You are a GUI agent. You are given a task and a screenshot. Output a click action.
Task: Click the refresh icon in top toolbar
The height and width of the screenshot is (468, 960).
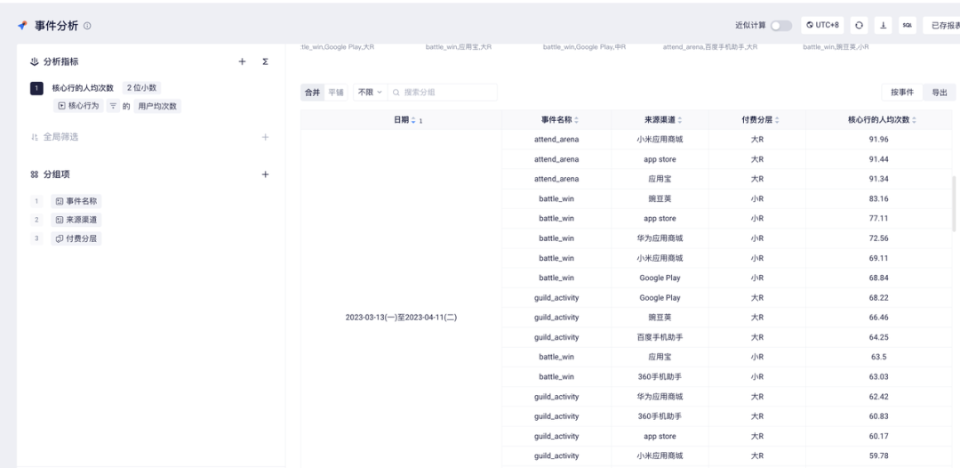(859, 25)
